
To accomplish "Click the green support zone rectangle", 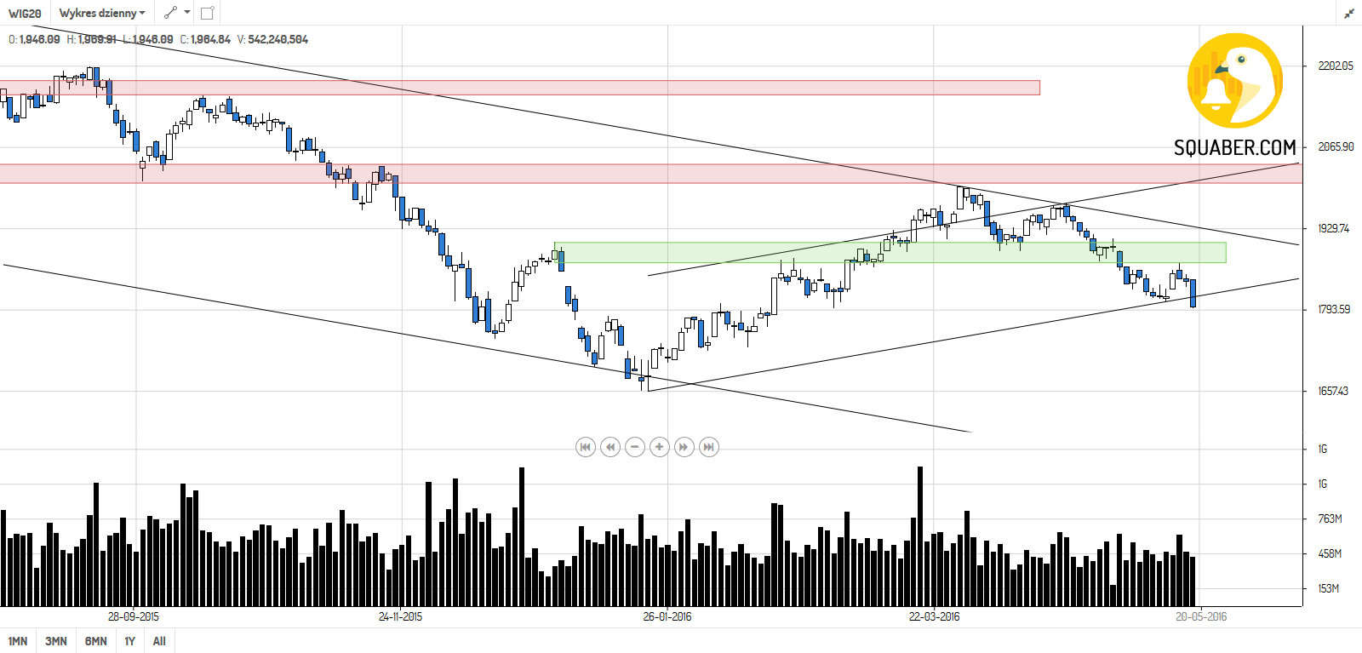I will [x=890, y=253].
